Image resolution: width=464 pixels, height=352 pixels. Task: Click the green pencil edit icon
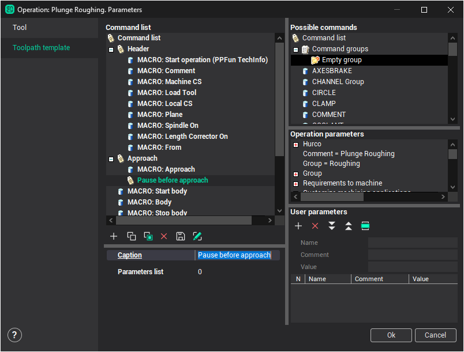click(197, 236)
